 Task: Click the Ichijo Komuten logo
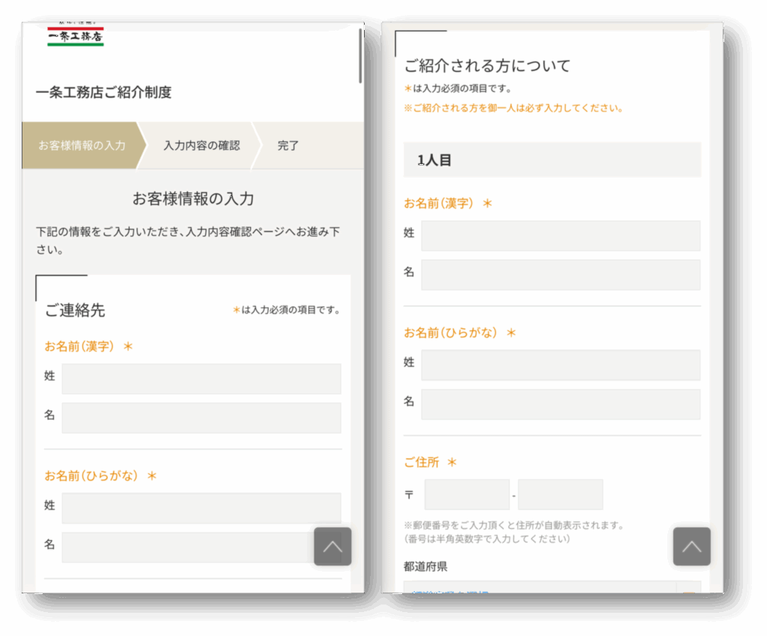75,35
